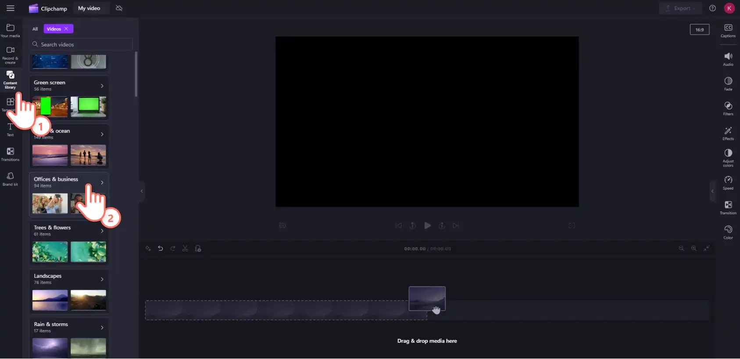This screenshot has height=359, width=740.
Task: Open the Speed settings panel
Action: [728, 183]
